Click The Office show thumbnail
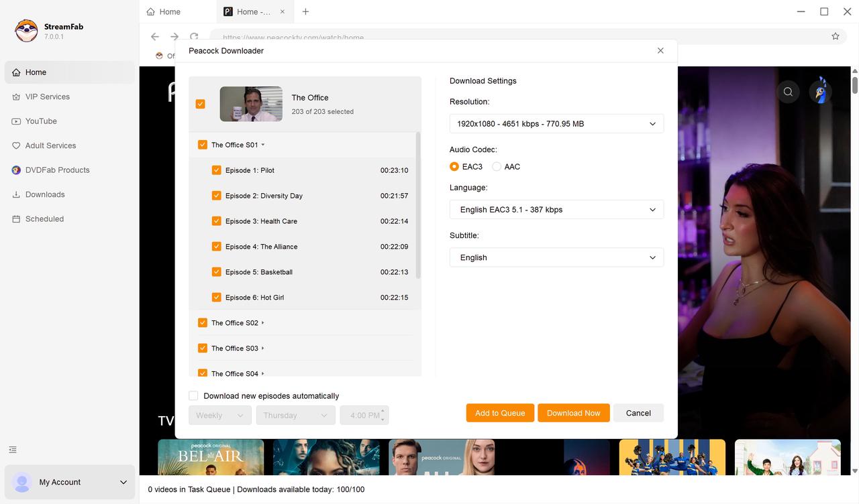The height and width of the screenshot is (504, 859). click(251, 104)
